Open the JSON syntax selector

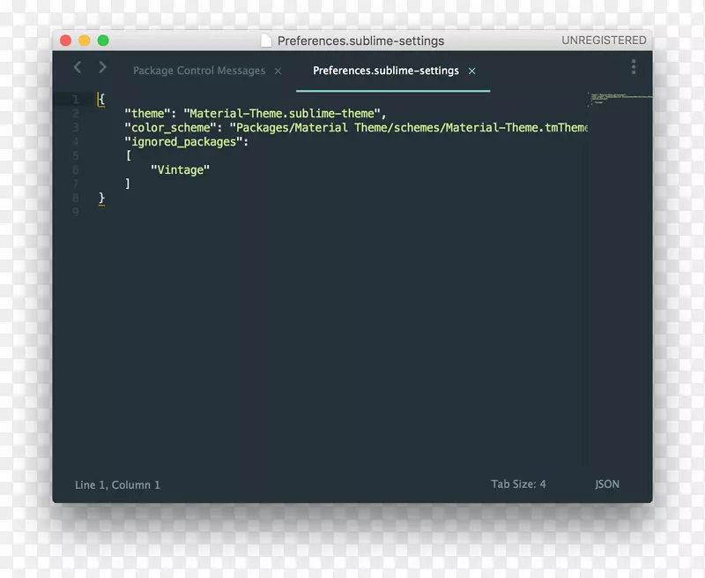click(x=606, y=484)
